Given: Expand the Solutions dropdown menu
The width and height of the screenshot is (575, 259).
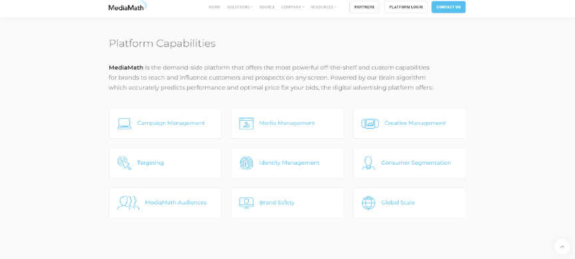Looking at the screenshot, I should 240,7.
